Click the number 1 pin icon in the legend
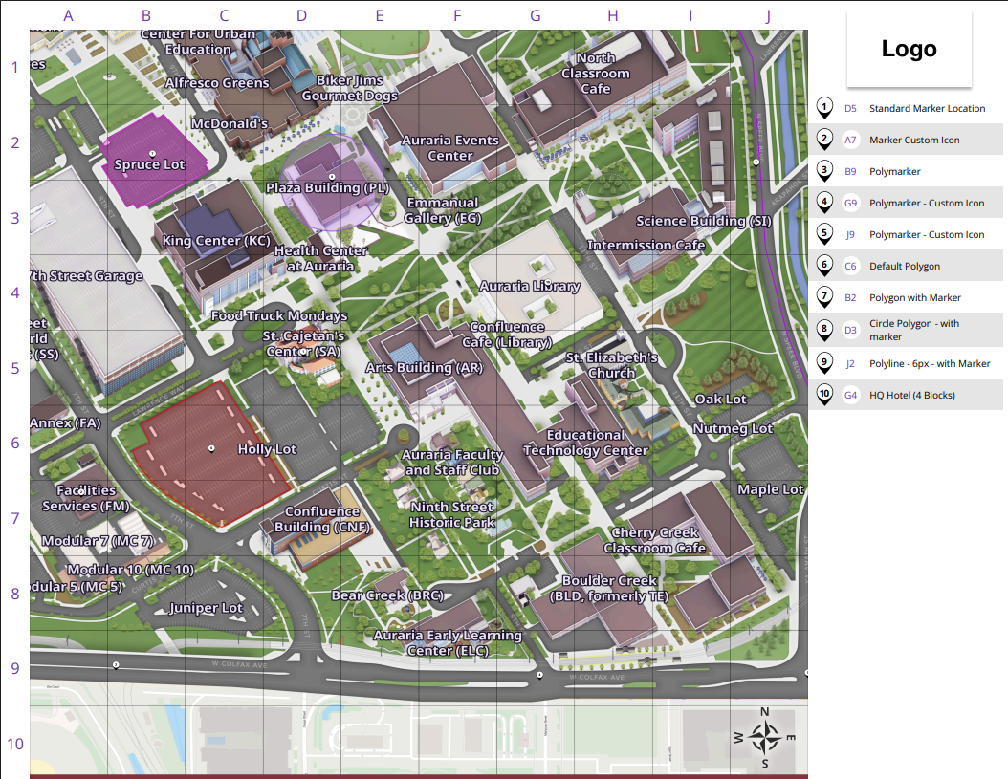Viewport: 1008px width, 779px height. [824, 108]
